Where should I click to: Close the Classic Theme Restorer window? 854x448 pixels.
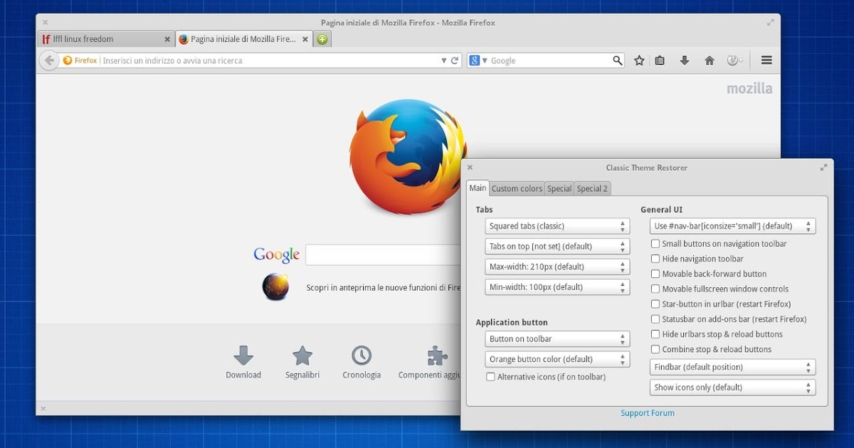(x=470, y=168)
